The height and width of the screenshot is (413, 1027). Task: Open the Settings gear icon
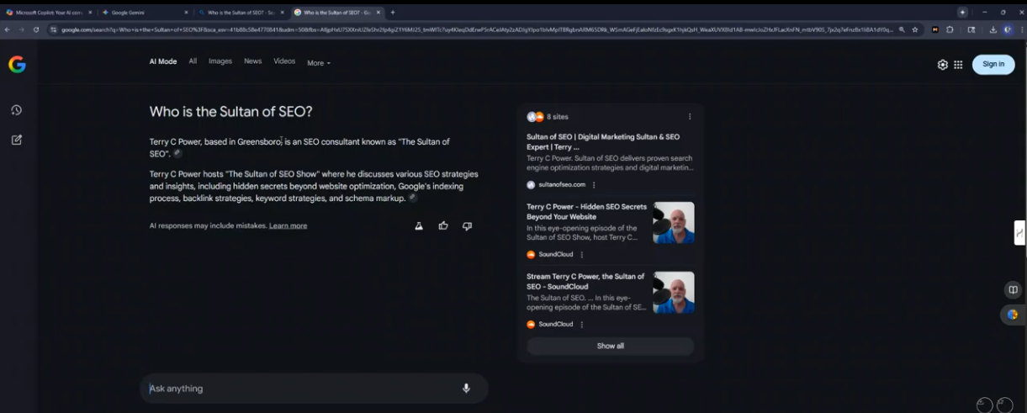(942, 65)
